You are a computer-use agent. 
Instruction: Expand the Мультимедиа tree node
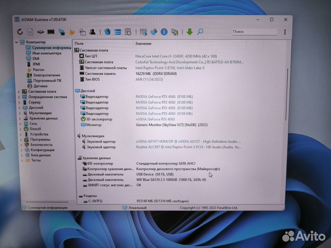pyautogui.click(x=20, y=113)
